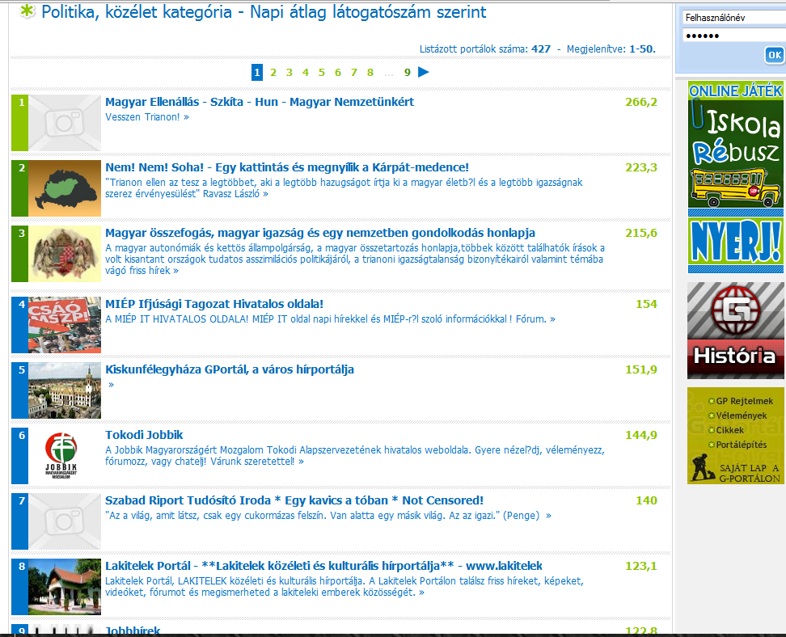This screenshot has width=786, height=637.
Task: Click Kiskunfélegyháza town hall thumbnail
Action: 65,390
